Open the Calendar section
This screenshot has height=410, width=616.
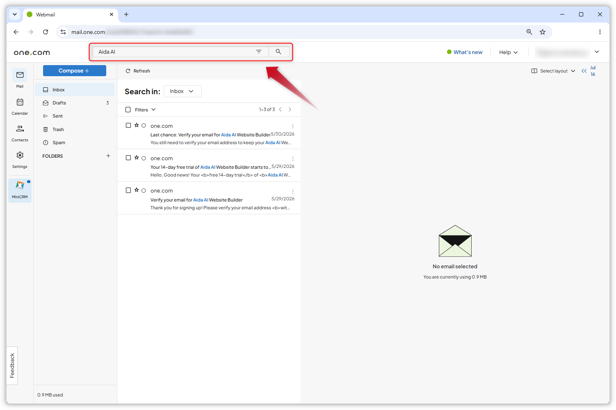20,106
